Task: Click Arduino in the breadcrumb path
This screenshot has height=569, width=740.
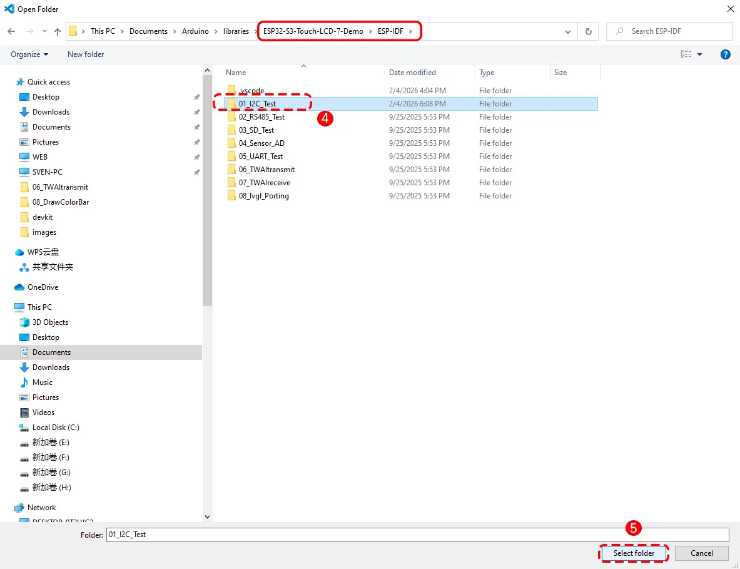Action: (196, 31)
